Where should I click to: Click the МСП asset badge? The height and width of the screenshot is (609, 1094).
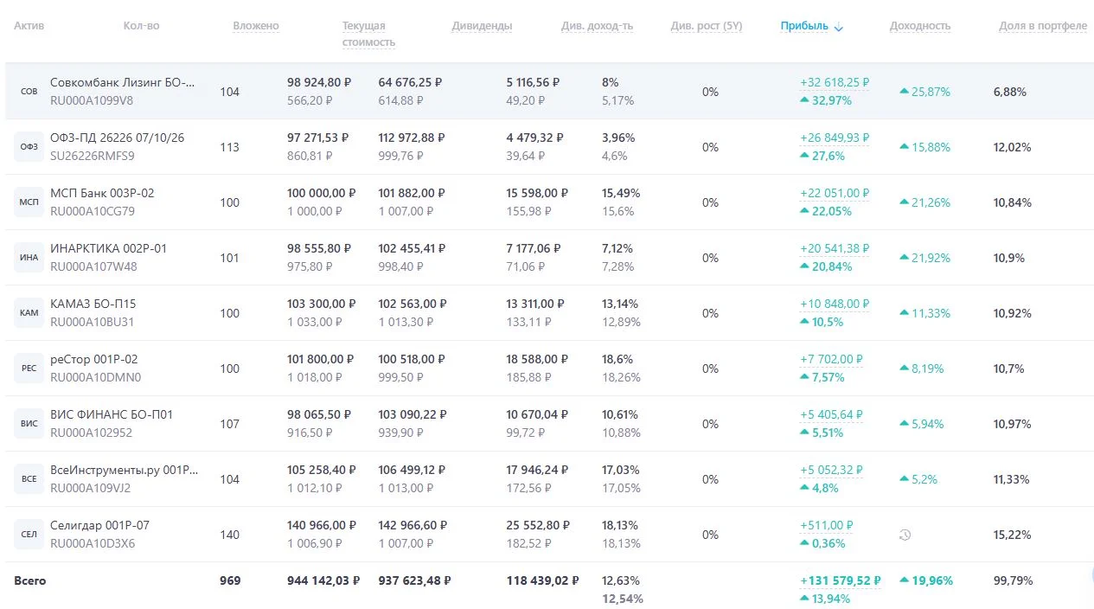pyautogui.click(x=29, y=202)
